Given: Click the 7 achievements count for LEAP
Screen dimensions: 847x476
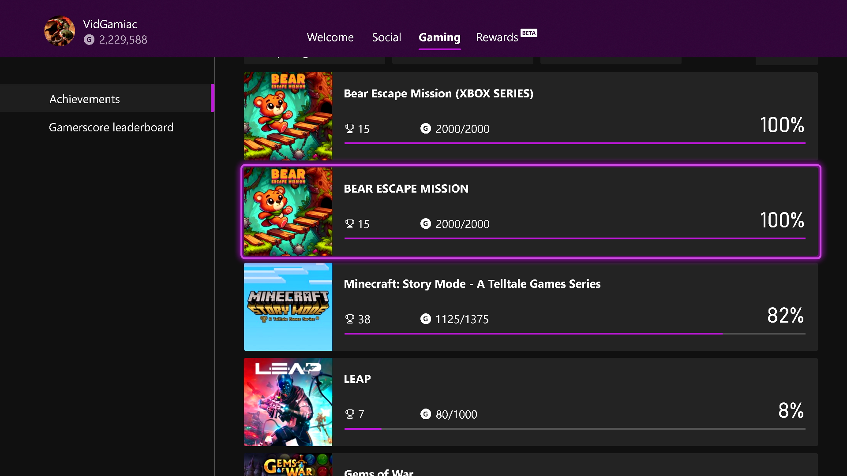Looking at the screenshot, I should point(361,414).
